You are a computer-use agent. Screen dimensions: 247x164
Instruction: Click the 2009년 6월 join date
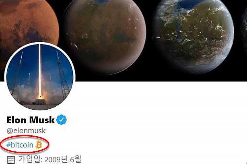point(63,159)
